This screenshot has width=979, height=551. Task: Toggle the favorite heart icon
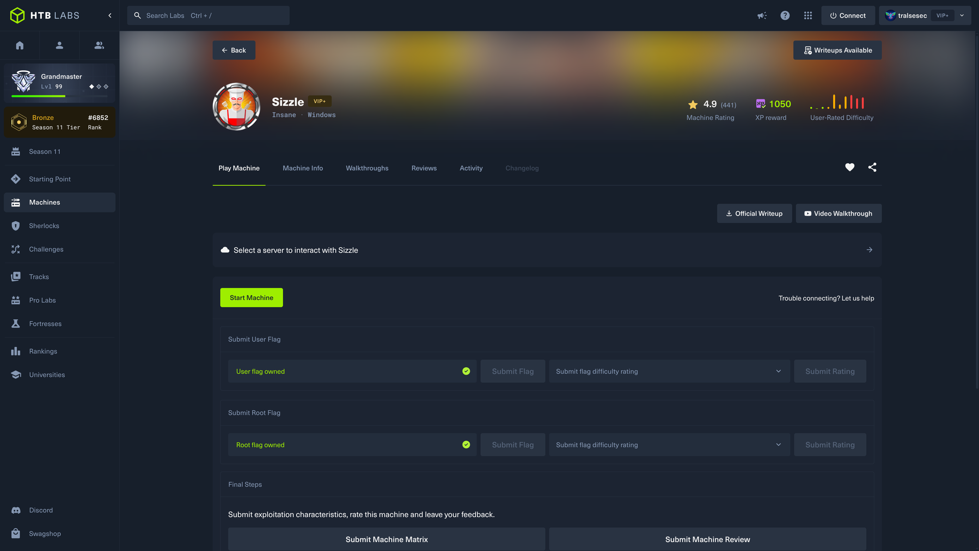850,168
